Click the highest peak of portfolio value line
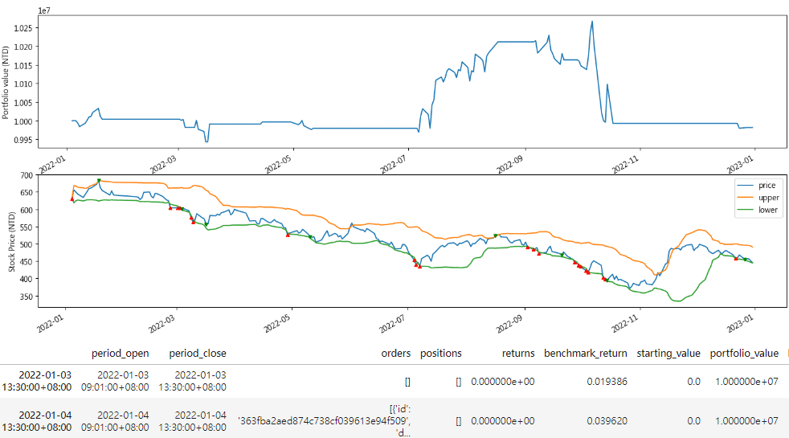 pyautogui.click(x=592, y=22)
